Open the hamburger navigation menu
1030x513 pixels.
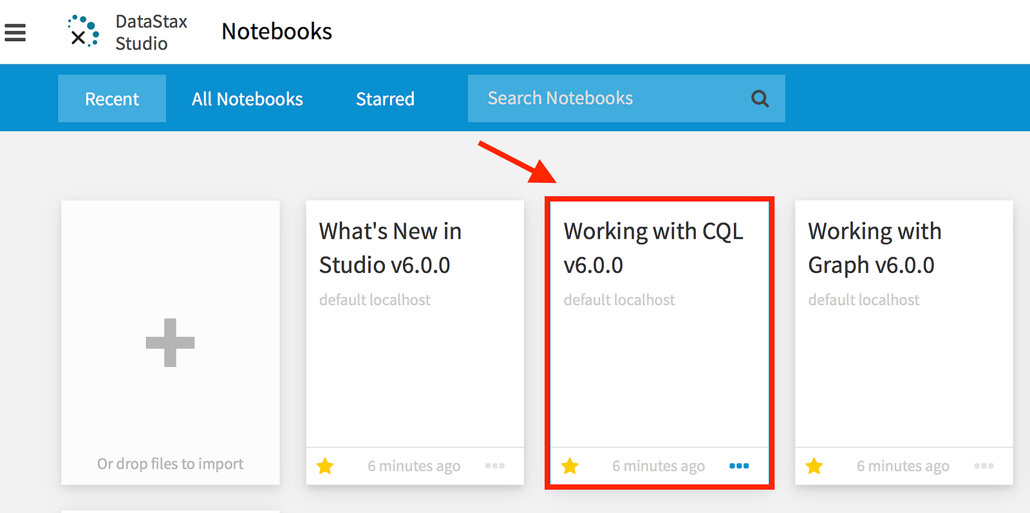pos(15,32)
